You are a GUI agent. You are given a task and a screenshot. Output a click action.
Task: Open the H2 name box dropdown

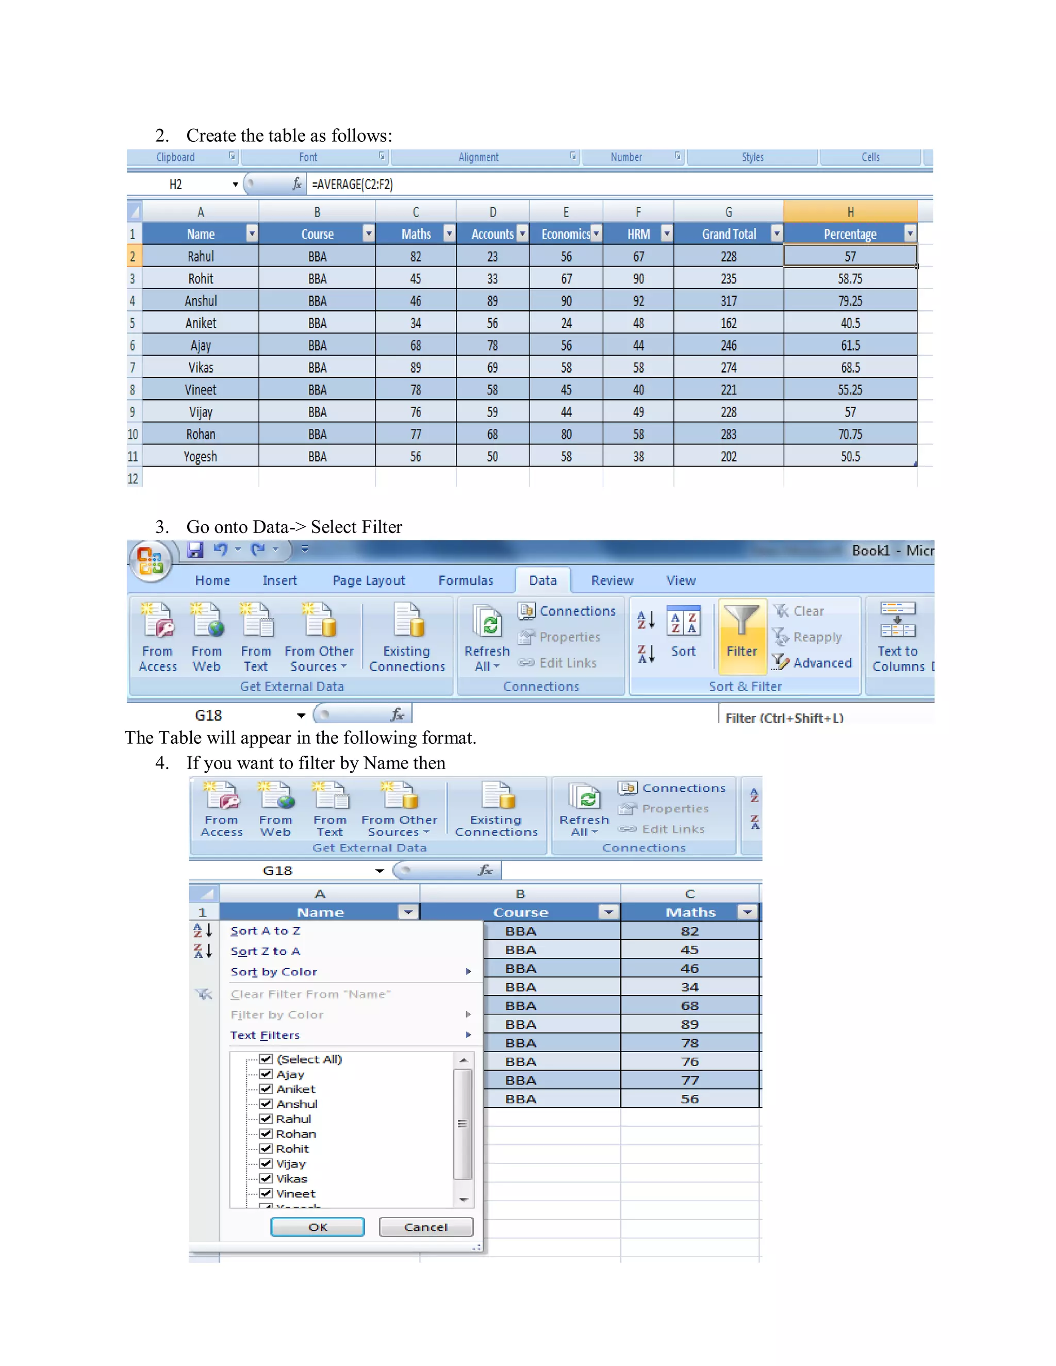[x=235, y=185]
